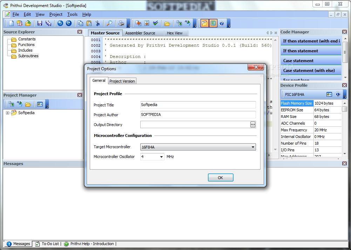Expand the Softpedia project tree node
351x250 pixels.
(7, 113)
